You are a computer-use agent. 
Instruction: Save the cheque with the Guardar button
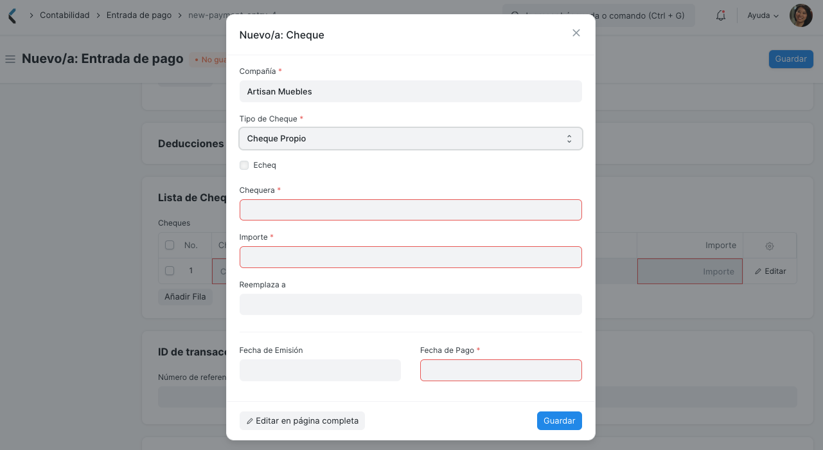[x=559, y=420]
